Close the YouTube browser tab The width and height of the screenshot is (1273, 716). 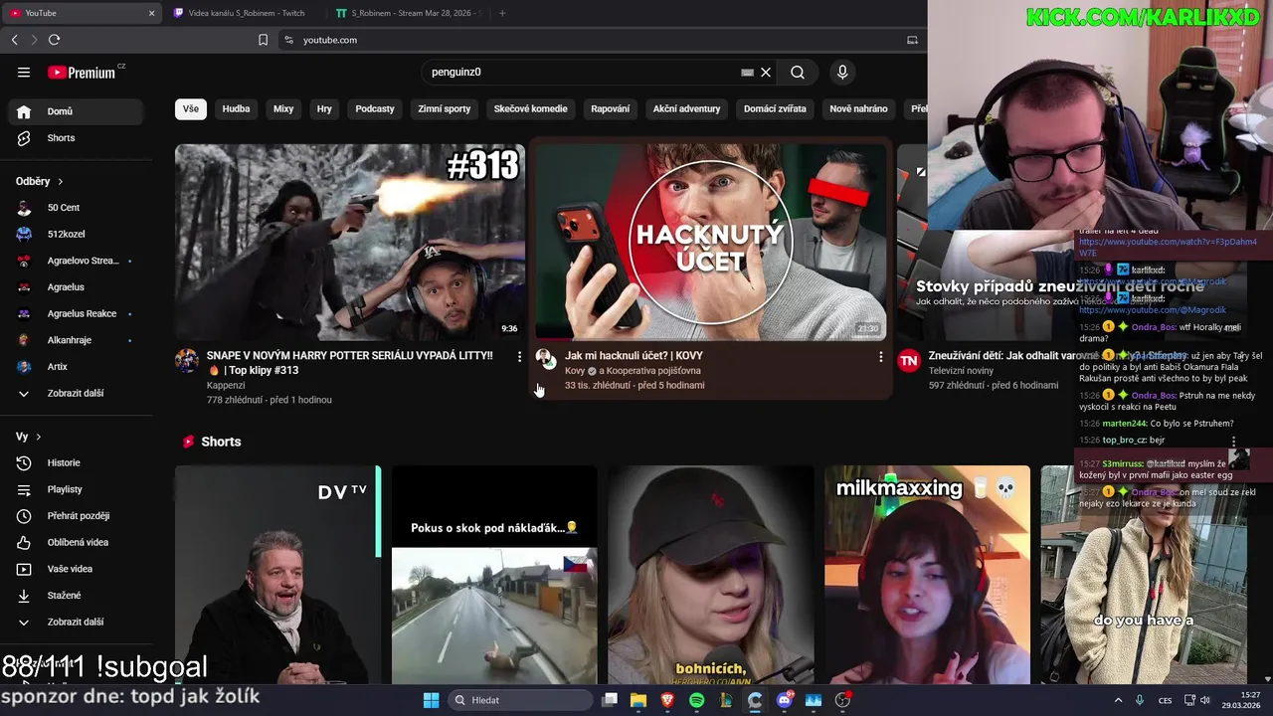[151, 13]
